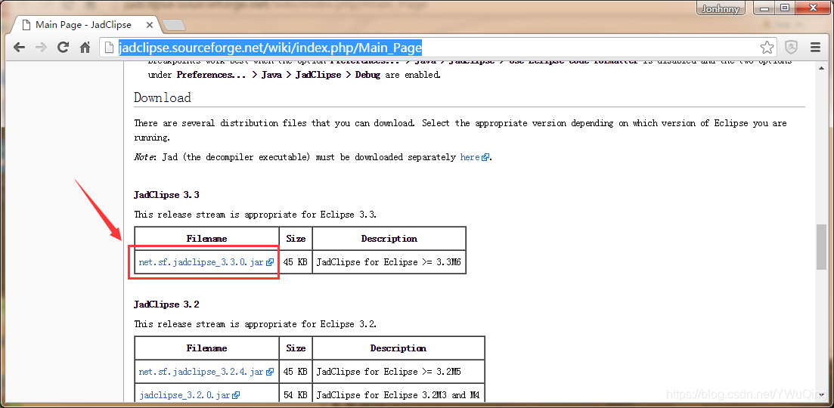Click the Description header in JadClipse 3.2 table
This screenshot has width=834, height=408.
pos(398,348)
